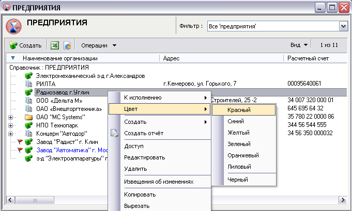This screenshot has width=352, height=211.
Task: Expand the ОАО "MC Systems" tree node
Action: point(11,117)
